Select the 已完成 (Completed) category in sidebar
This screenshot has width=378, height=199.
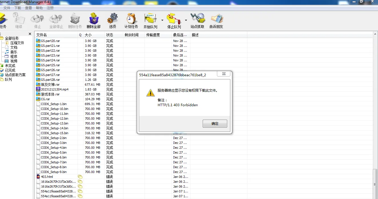pyautogui.click(x=10, y=70)
